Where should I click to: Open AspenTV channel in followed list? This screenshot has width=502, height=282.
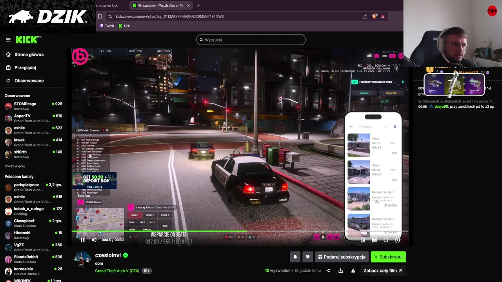[33, 118]
